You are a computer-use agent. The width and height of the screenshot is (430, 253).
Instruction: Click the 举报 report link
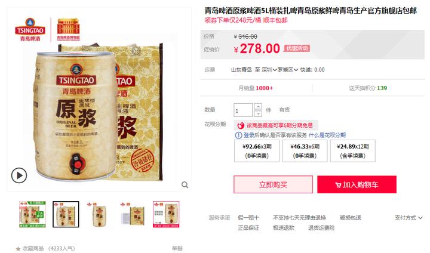tap(177, 248)
